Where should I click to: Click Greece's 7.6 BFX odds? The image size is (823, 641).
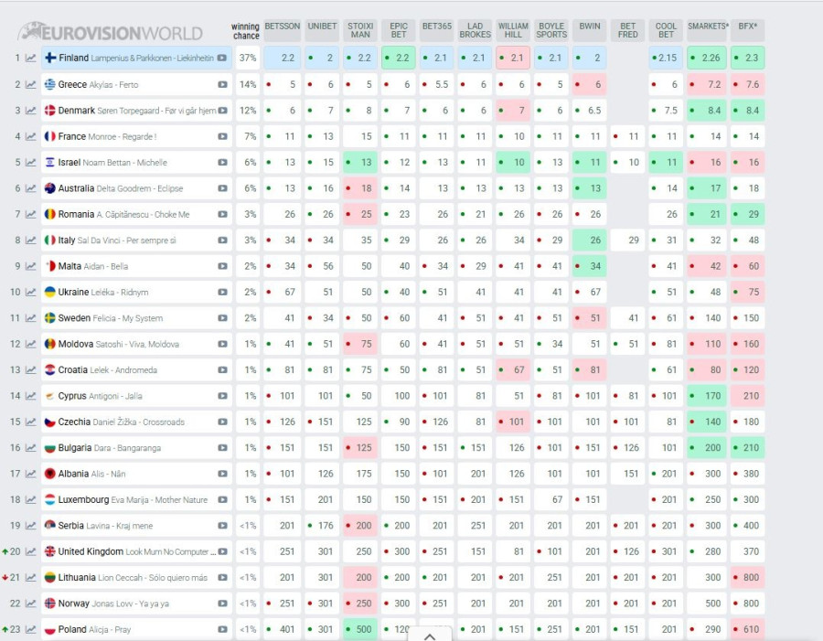click(747, 84)
